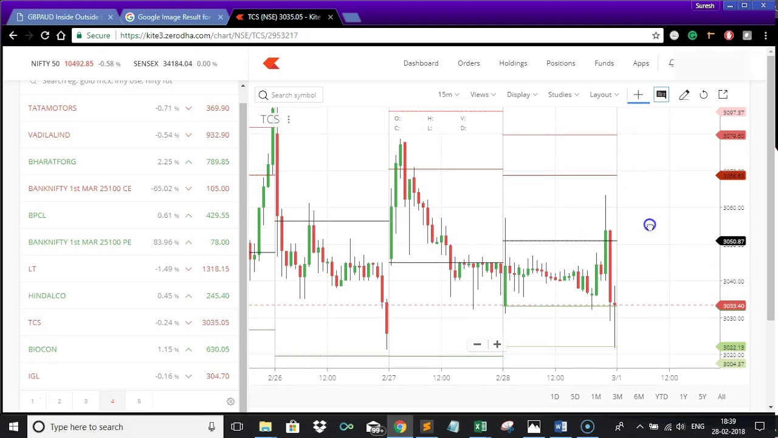Select the 1M range button
The image size is (778, 438).
596,397
